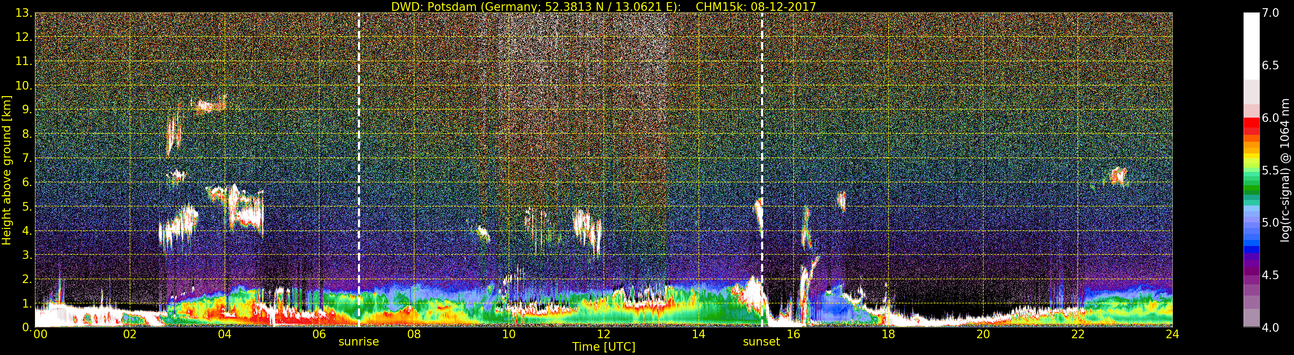Click the colorbar '5.5' value label

point(1270,170)
